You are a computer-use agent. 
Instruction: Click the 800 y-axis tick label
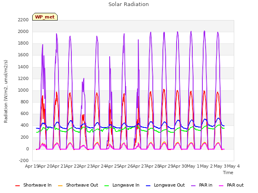pos(25,102)
